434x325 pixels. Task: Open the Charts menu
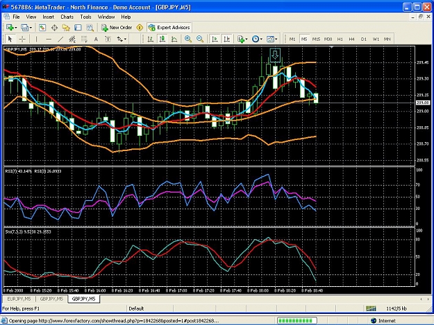pos(67,17)
